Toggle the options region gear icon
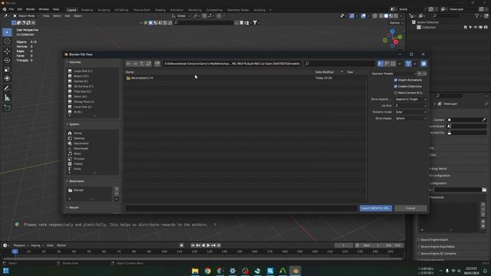The image size is (491, 276). tap(423, 64)
